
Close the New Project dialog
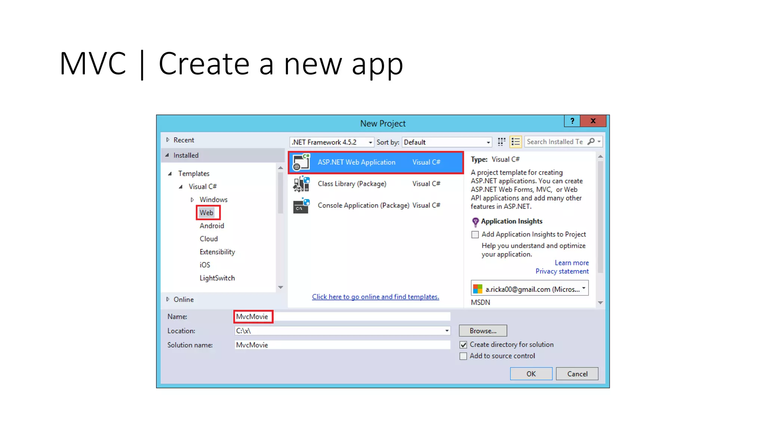(593, 121)
